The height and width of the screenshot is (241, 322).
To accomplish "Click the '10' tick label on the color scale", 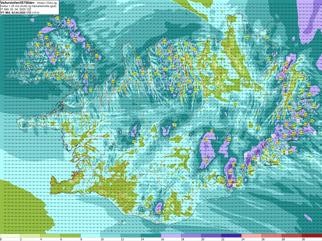I will 102,239.
